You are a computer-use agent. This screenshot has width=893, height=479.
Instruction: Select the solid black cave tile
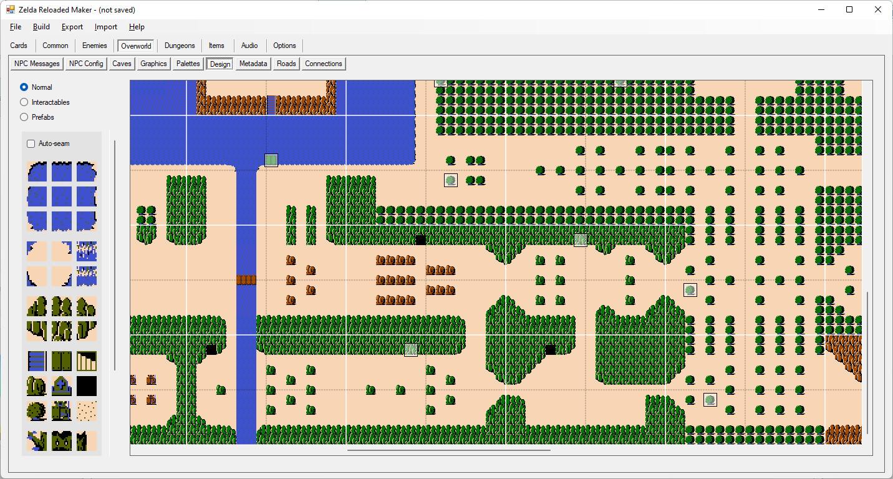pos(87,386)
